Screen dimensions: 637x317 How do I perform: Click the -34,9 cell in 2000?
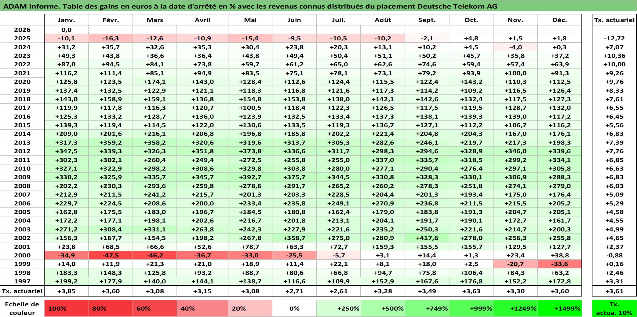coord(66,255)
